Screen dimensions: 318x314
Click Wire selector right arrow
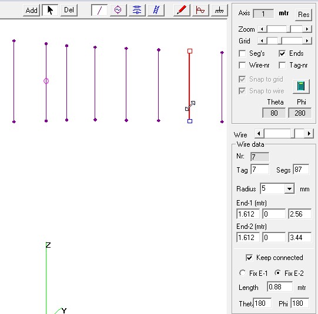pyautogui.click(x=309, y=134)
